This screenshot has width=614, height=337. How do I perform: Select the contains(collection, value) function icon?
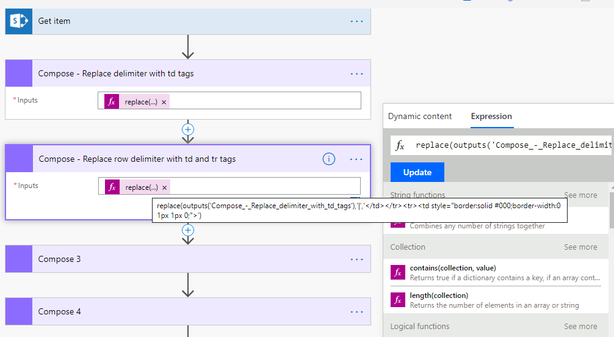[398, 272]
